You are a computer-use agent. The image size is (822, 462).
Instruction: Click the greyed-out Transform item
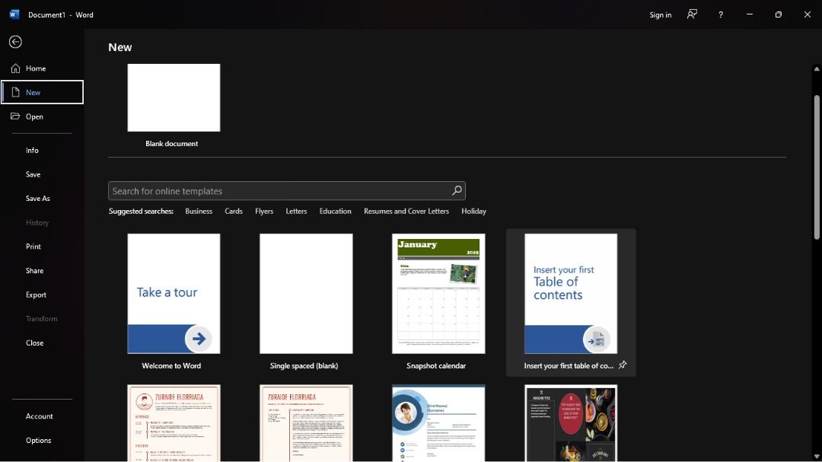tap(41, 319)
